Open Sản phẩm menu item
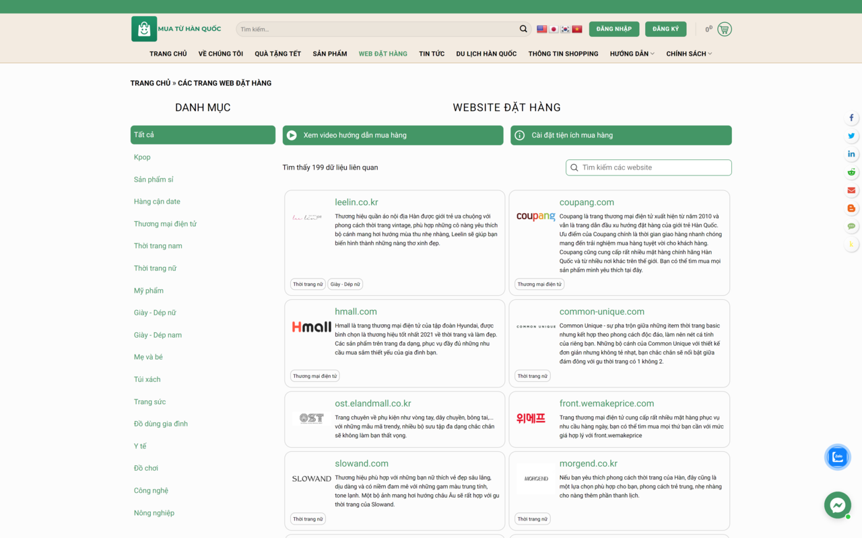The width and height of the screenshot is (862, 538). coord(330,54)
